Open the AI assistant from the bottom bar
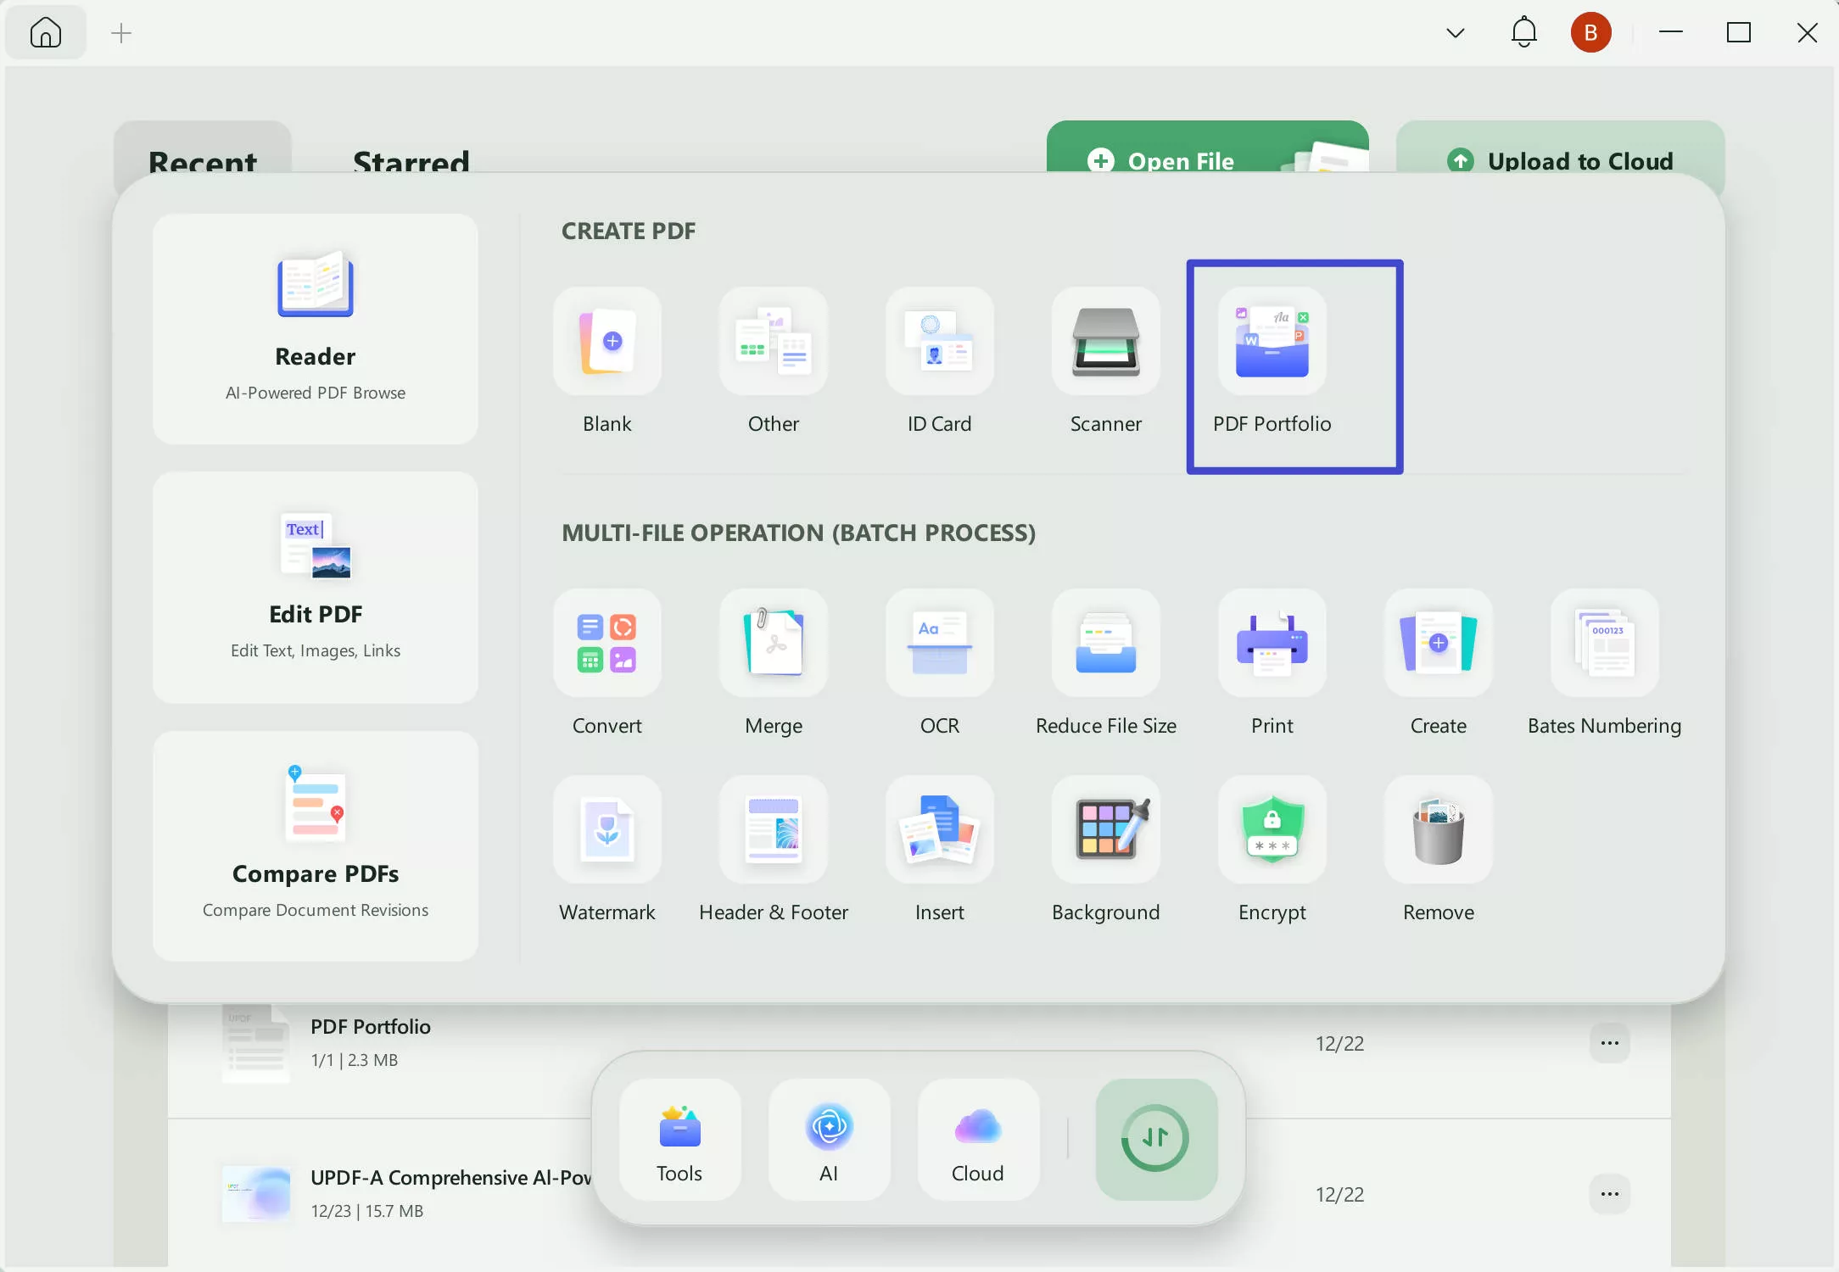Screen dimensions: 1839x1272 [x=829, y=1139]
